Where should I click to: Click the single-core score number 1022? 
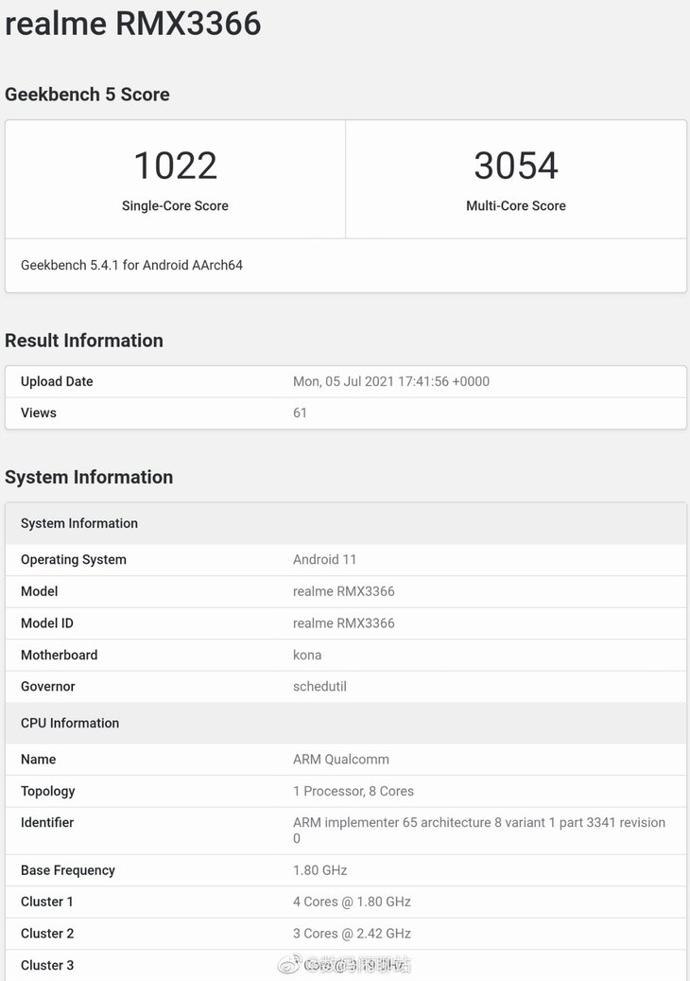point(175,166)
